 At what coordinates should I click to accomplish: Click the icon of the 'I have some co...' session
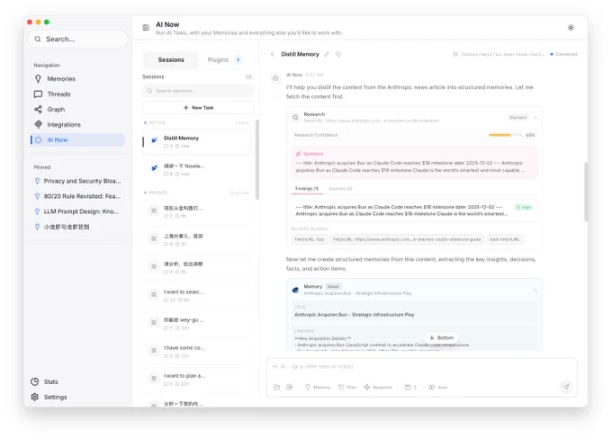tap(154, 351)
